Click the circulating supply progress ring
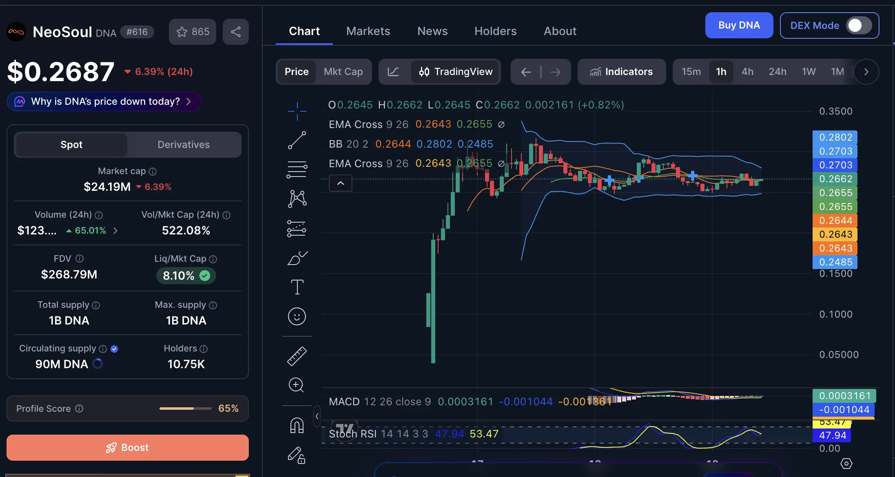The image size is (895, 477). (x=97, y=364)
